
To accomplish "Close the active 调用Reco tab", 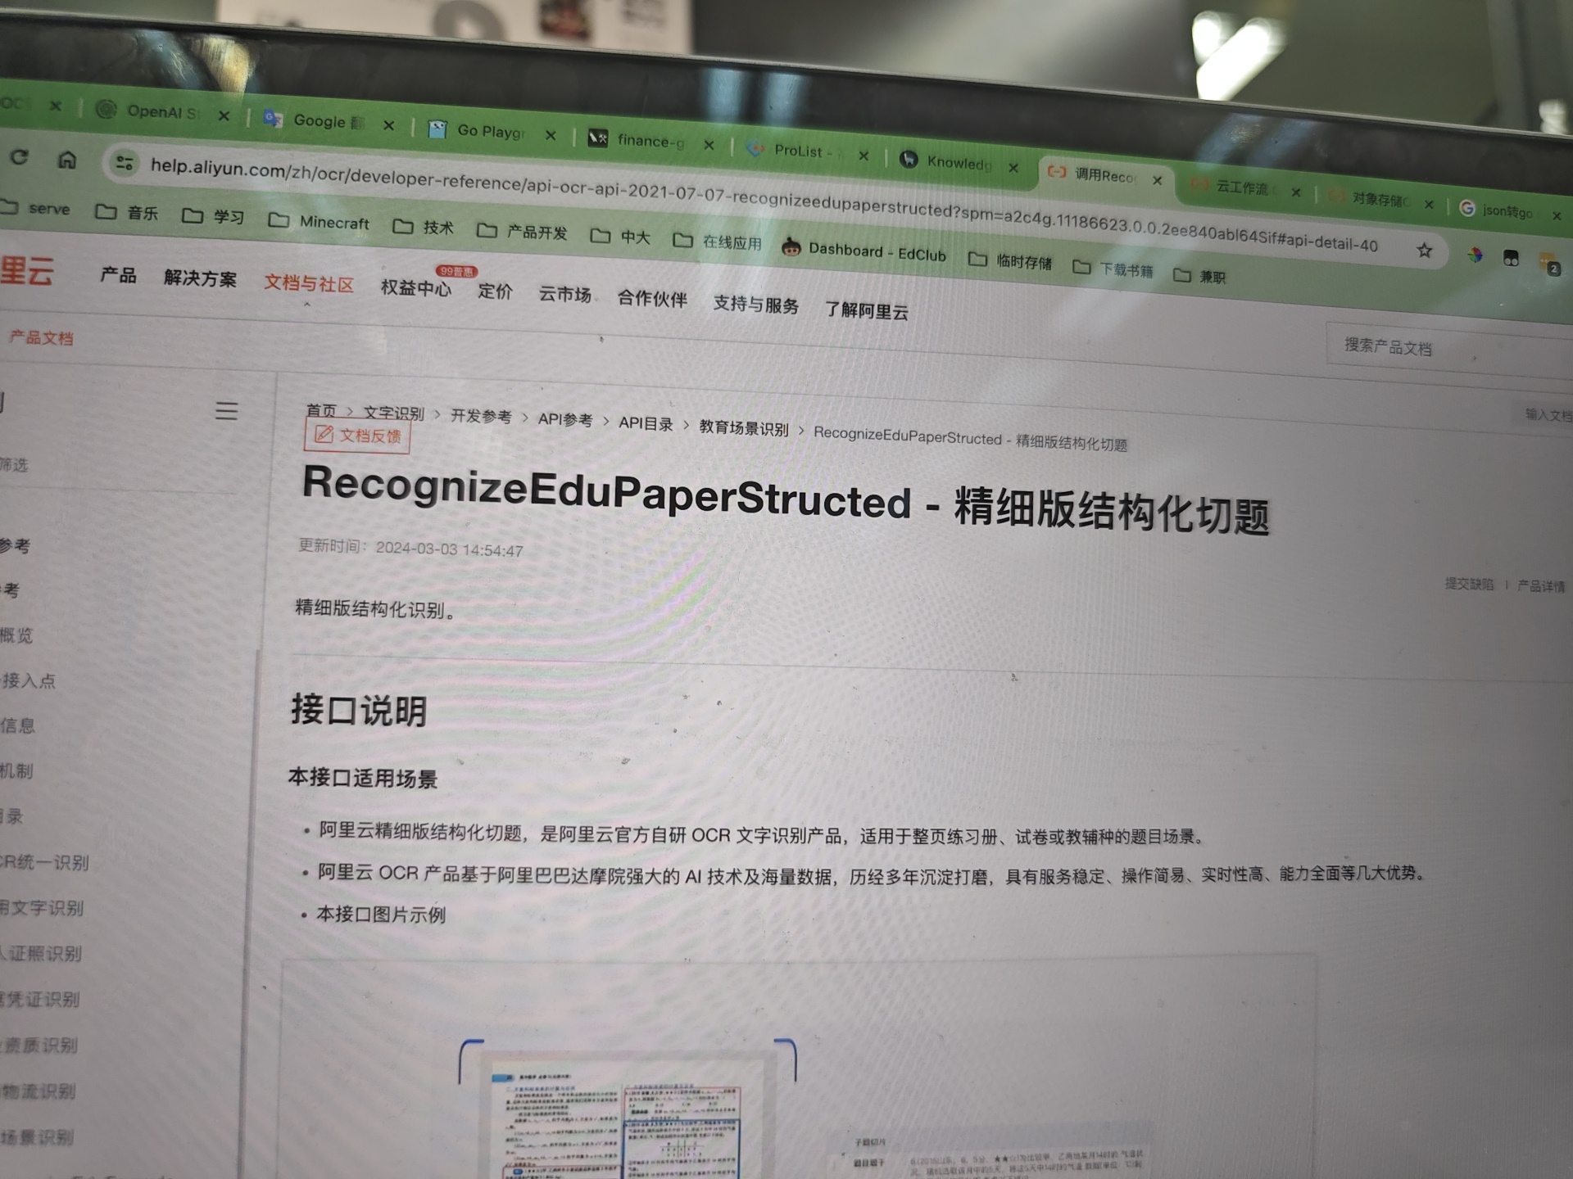I will 1158,180.
